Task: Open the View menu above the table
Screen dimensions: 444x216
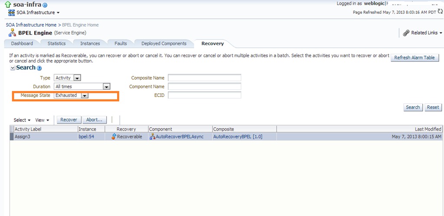Action: click(42, 120)
